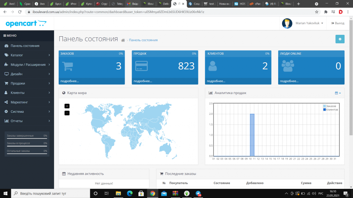Open a new browser tab
This screenshot has height=198, width=353.
click(x=299, y=4)
